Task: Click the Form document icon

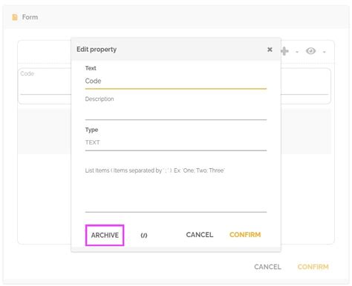Action: pyautogui.click(x=15, y=17)
